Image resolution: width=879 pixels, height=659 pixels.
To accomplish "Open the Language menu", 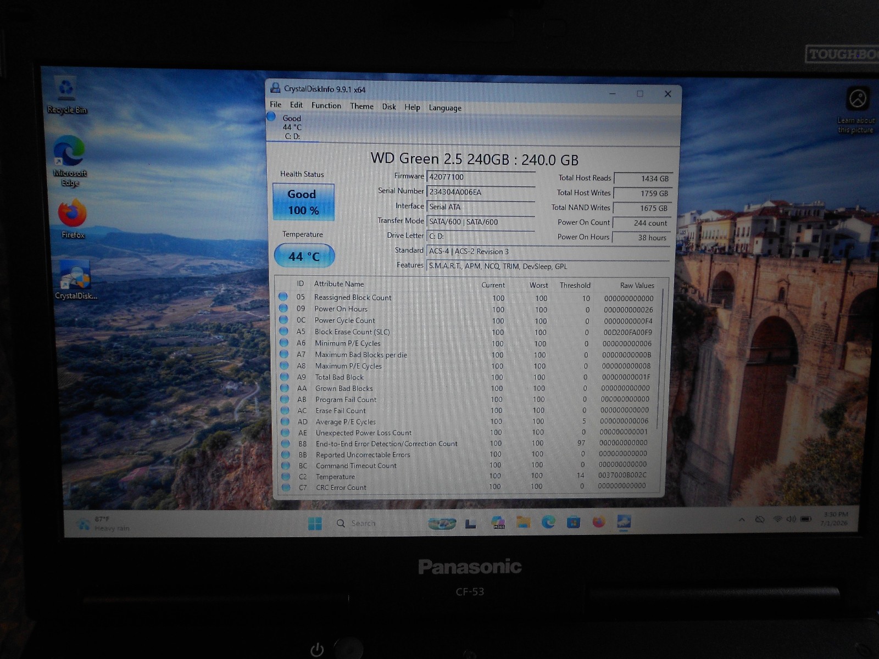I will (x=445, y=108).
